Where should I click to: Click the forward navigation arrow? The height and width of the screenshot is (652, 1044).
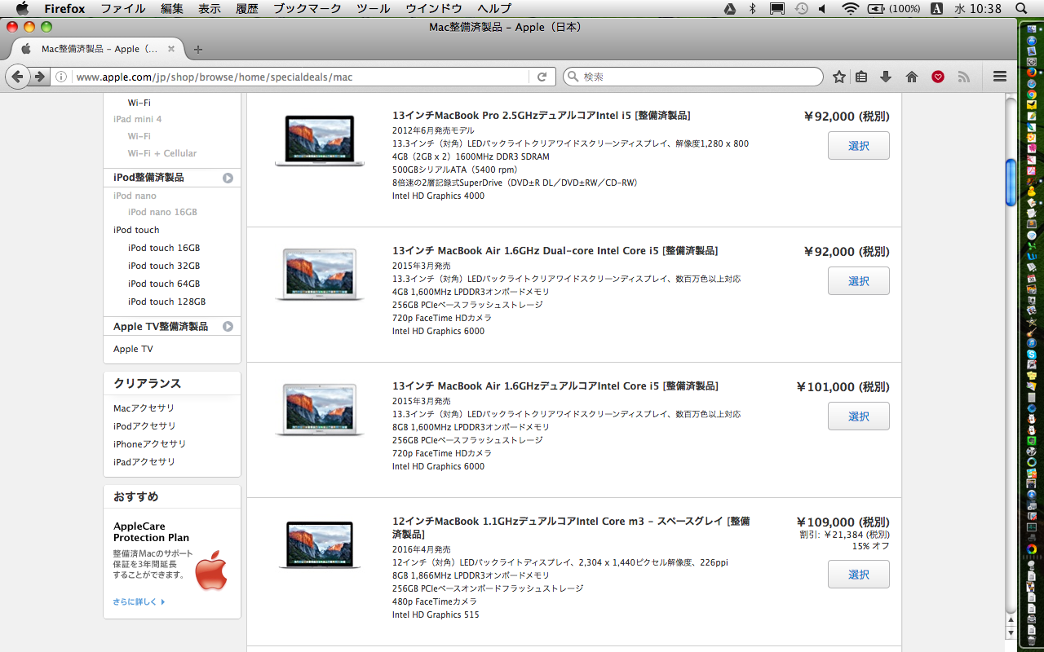(x=39, y=77)
